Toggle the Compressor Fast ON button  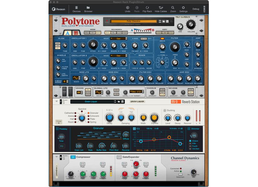[x=103, y=164]
